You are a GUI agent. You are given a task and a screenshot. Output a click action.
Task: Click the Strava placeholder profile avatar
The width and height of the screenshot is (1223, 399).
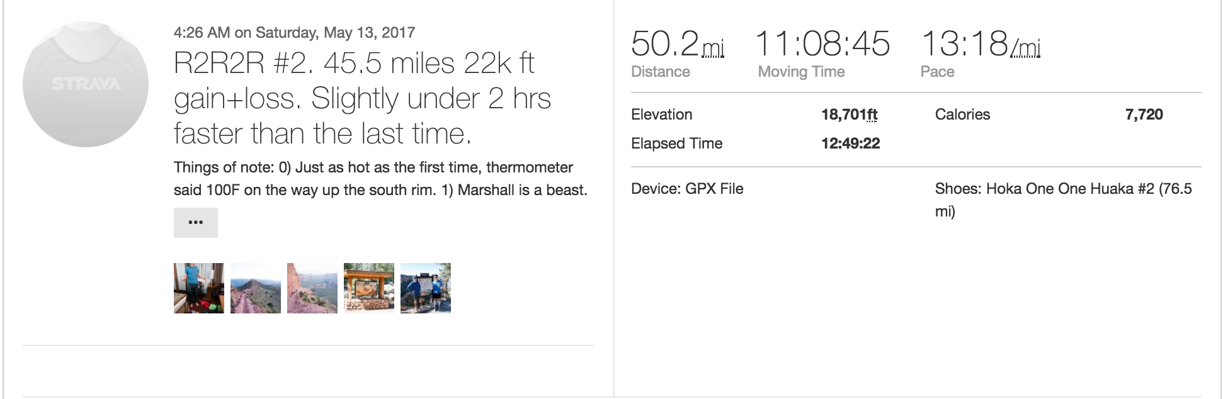86,84
